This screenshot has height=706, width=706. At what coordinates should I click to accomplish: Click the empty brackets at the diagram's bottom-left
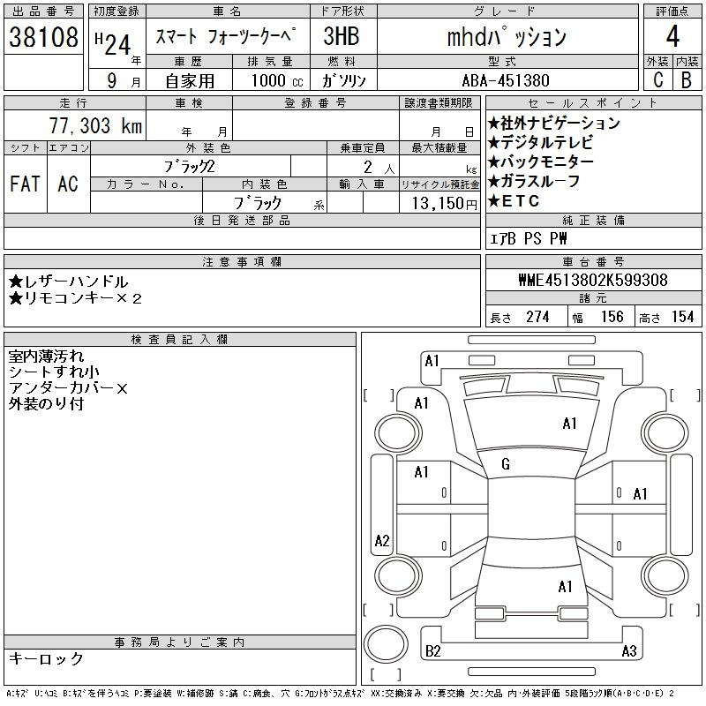point(379,609)
